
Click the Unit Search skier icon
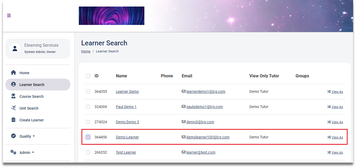[13, 108]
